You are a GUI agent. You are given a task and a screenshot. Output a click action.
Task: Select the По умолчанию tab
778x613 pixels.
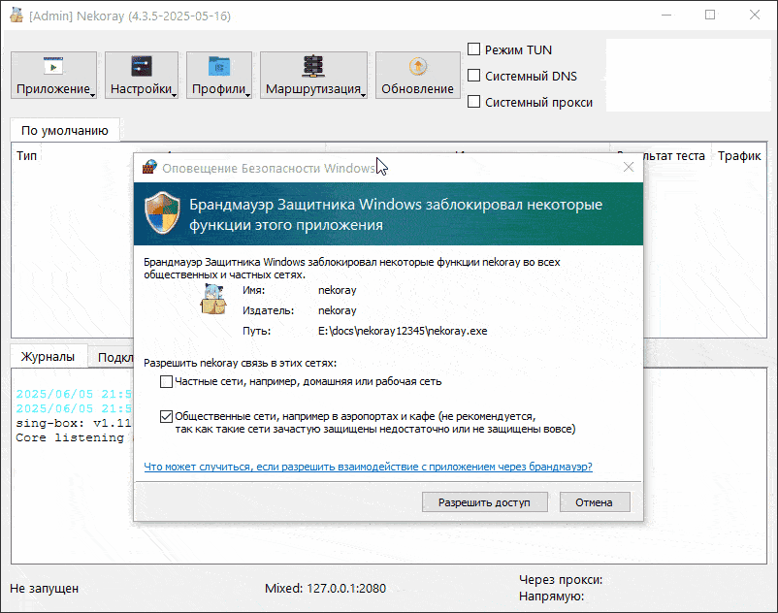point(64,131)
